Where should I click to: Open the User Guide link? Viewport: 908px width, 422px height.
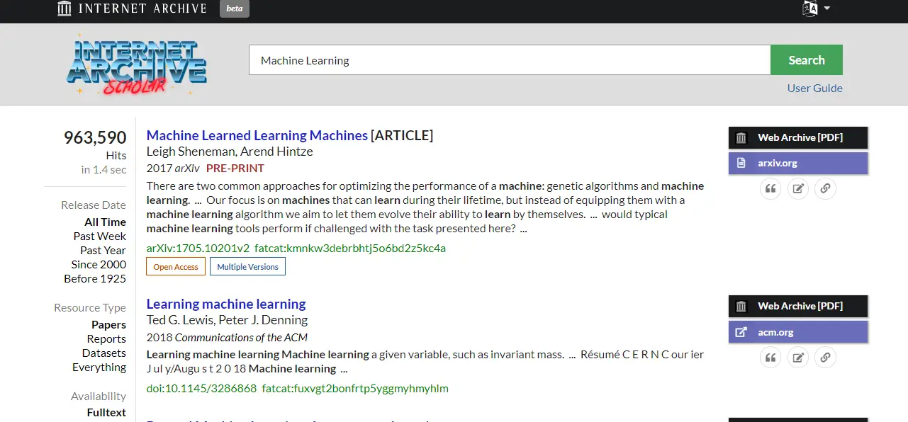tap(815, 89)
